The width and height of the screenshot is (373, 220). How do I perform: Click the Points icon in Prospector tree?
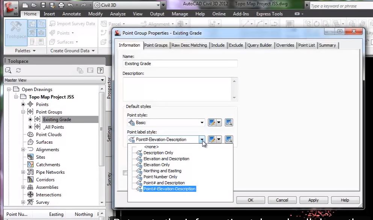pyautogui.click(x=30, y=104)
